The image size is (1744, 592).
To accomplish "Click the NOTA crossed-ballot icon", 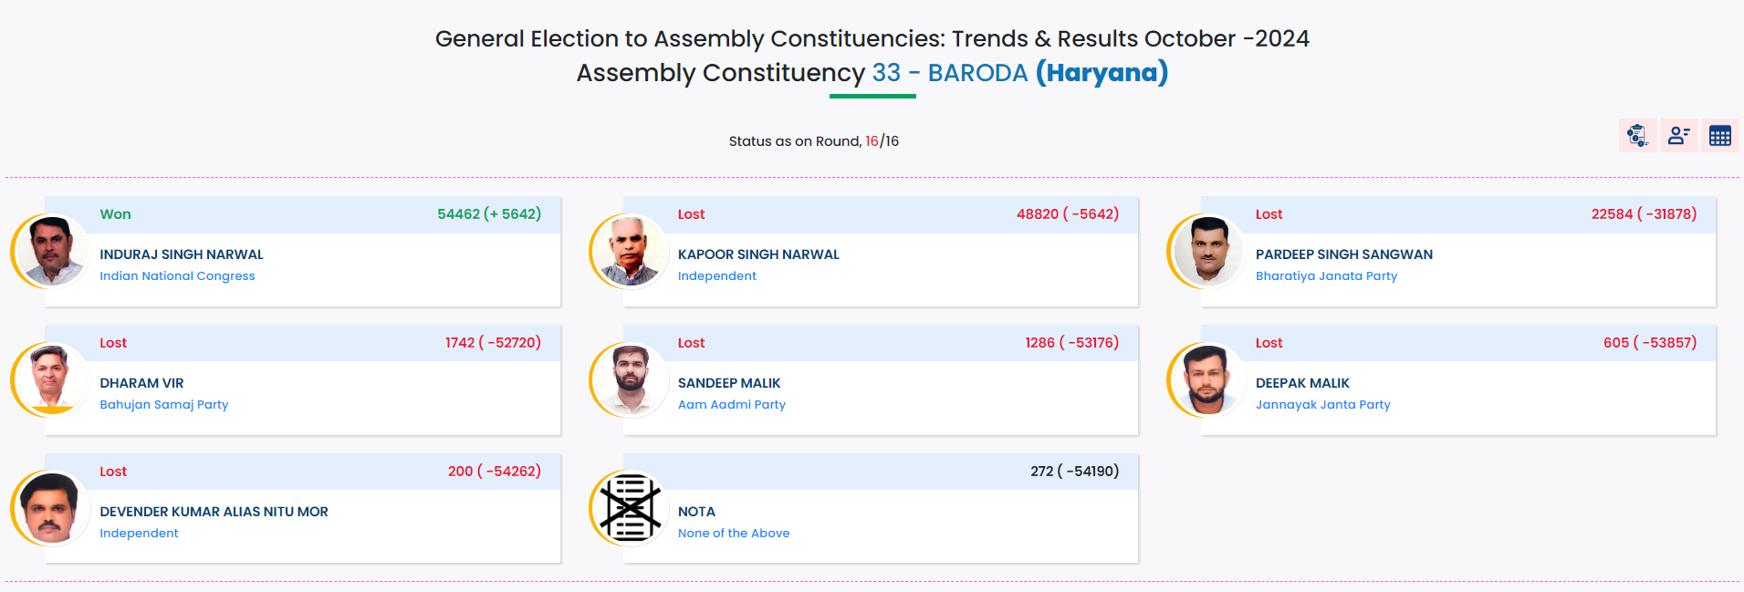I will click(x=630, y=507).
